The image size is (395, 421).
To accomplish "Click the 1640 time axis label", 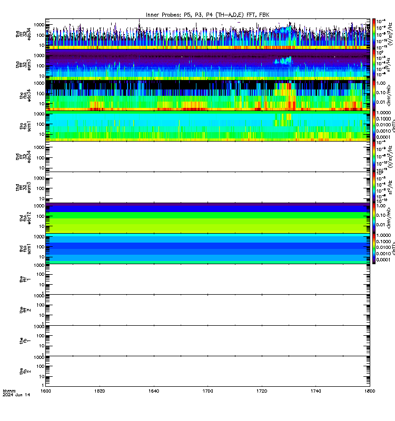I will coord(153,391).
